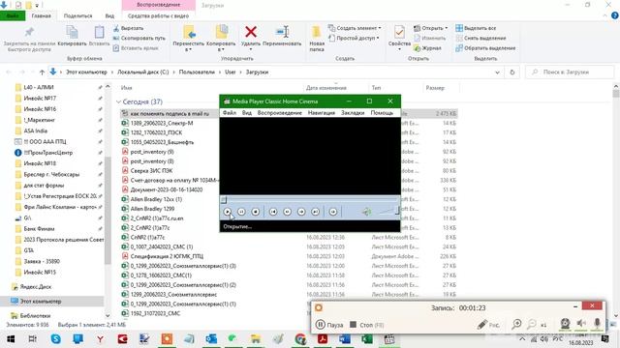620x348 pixels.
Task: Pin to Quick Access panel icon
Action: [29, 39]
